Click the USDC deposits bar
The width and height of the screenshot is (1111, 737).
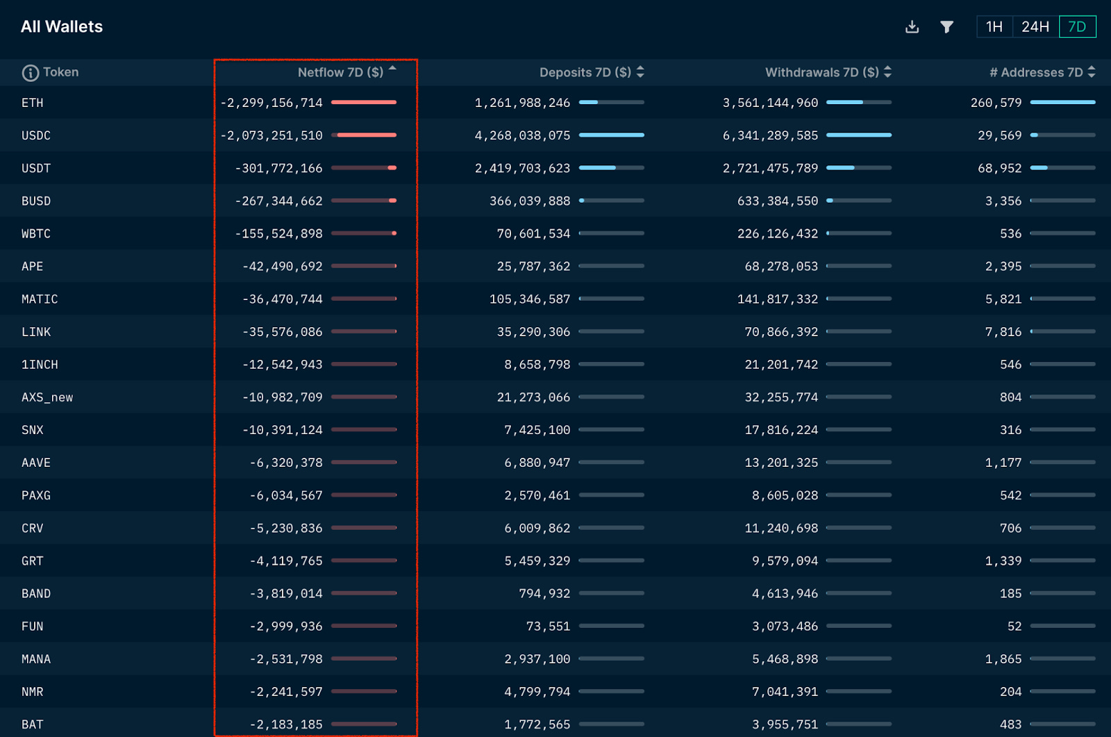pyautogui.click(x=612, y=135)
